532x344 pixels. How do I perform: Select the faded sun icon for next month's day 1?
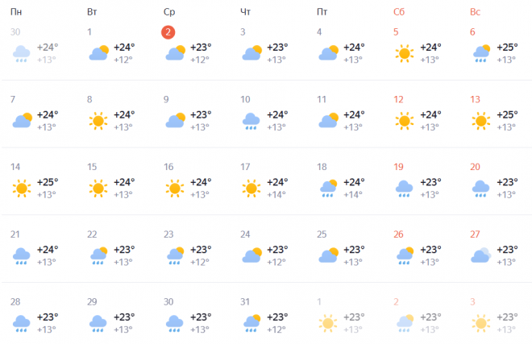328,323
